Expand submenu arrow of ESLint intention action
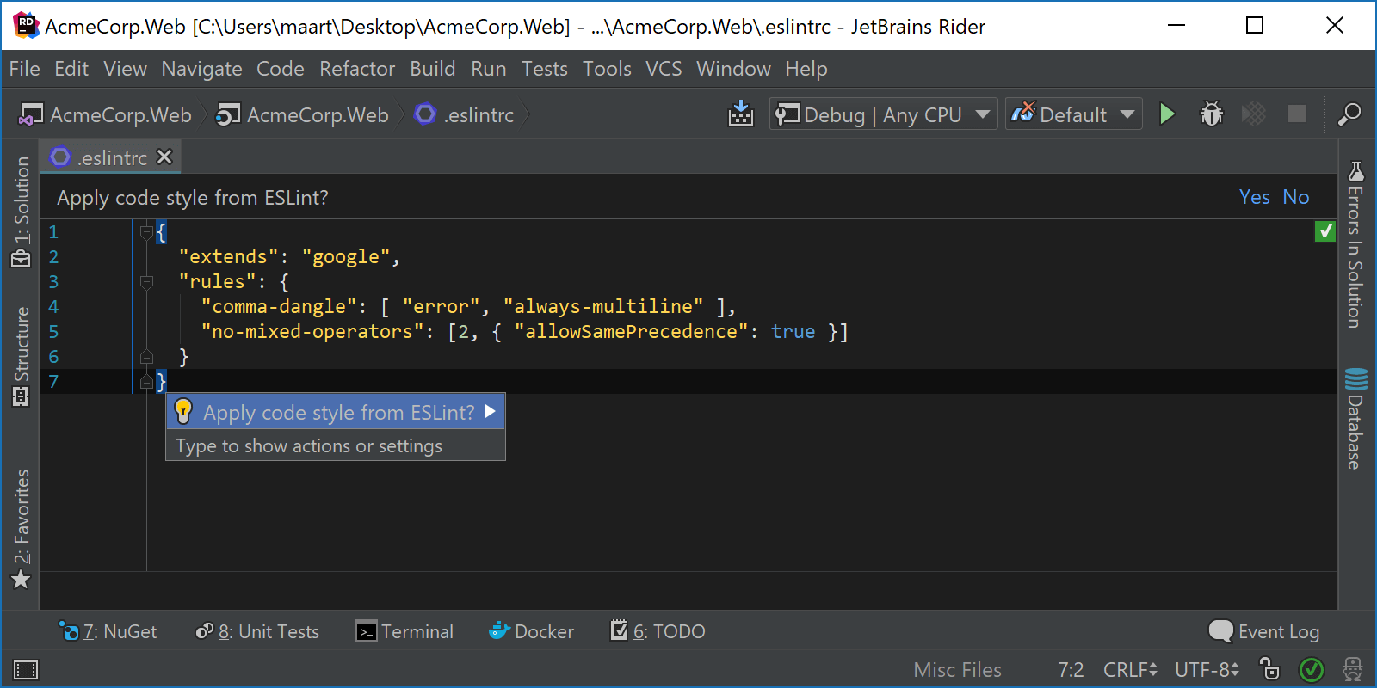The width and height of the screenshot is (1377, 688). point(491,412)
